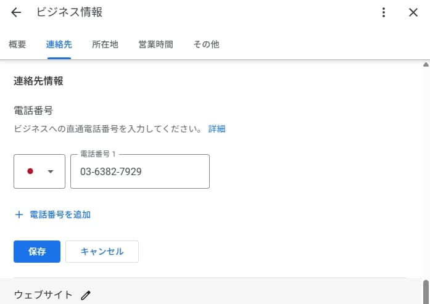Click the 電話番号 1 input field
Screen dimensions: 430x304
coord(140,171)
